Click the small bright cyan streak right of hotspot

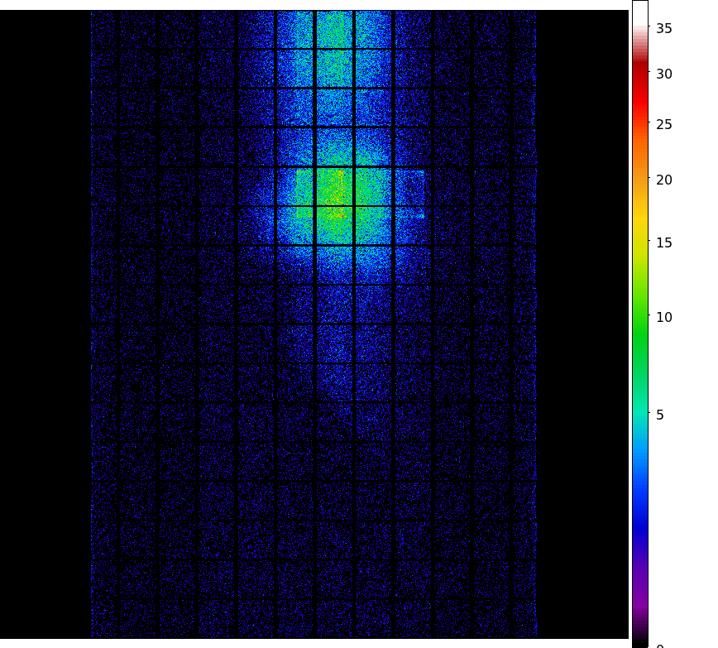coord(420,215)
